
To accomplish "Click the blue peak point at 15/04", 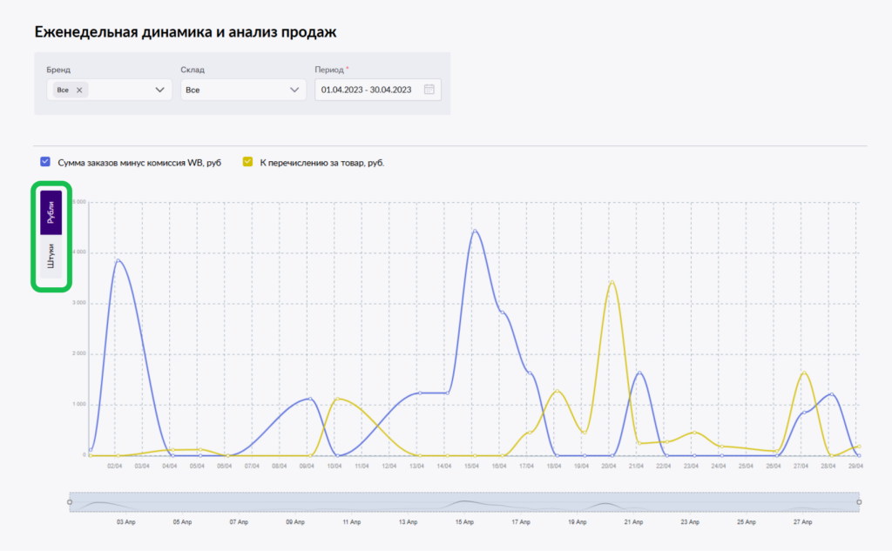I will [x=474, y=232].
